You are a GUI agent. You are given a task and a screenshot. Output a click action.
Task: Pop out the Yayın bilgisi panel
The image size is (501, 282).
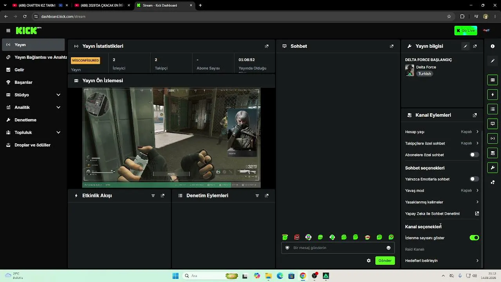475,46
